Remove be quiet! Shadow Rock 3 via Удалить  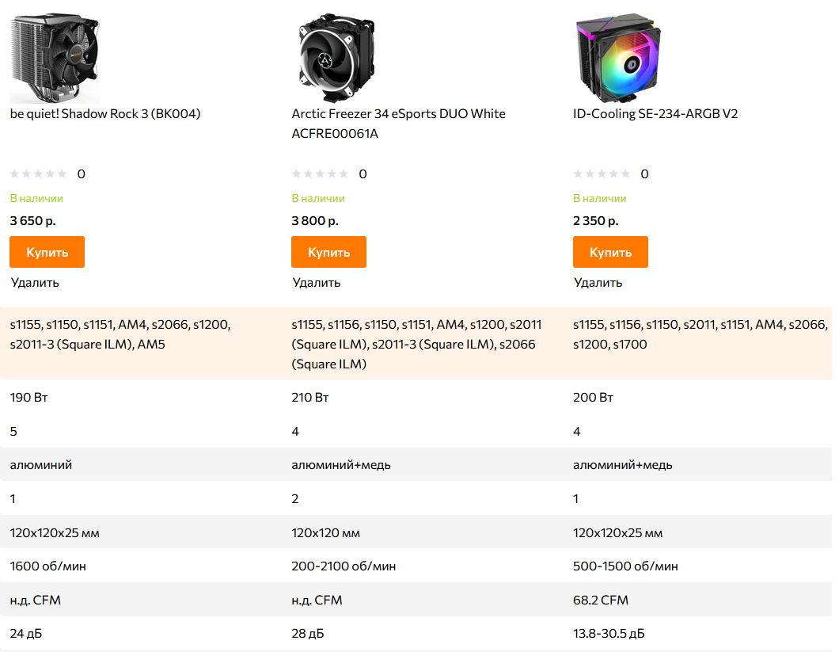click(35, 283)
